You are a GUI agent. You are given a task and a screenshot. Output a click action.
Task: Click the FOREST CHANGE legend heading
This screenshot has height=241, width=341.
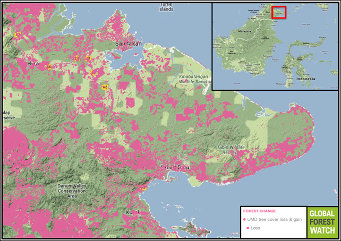click(259, 211)
